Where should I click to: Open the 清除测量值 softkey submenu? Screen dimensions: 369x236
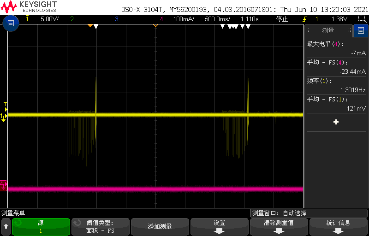tap(279, 227)
